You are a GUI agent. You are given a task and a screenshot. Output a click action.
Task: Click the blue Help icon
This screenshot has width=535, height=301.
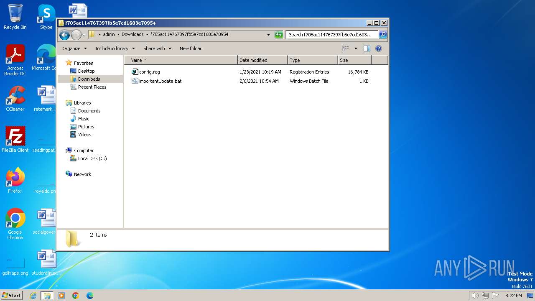point(379,48)
